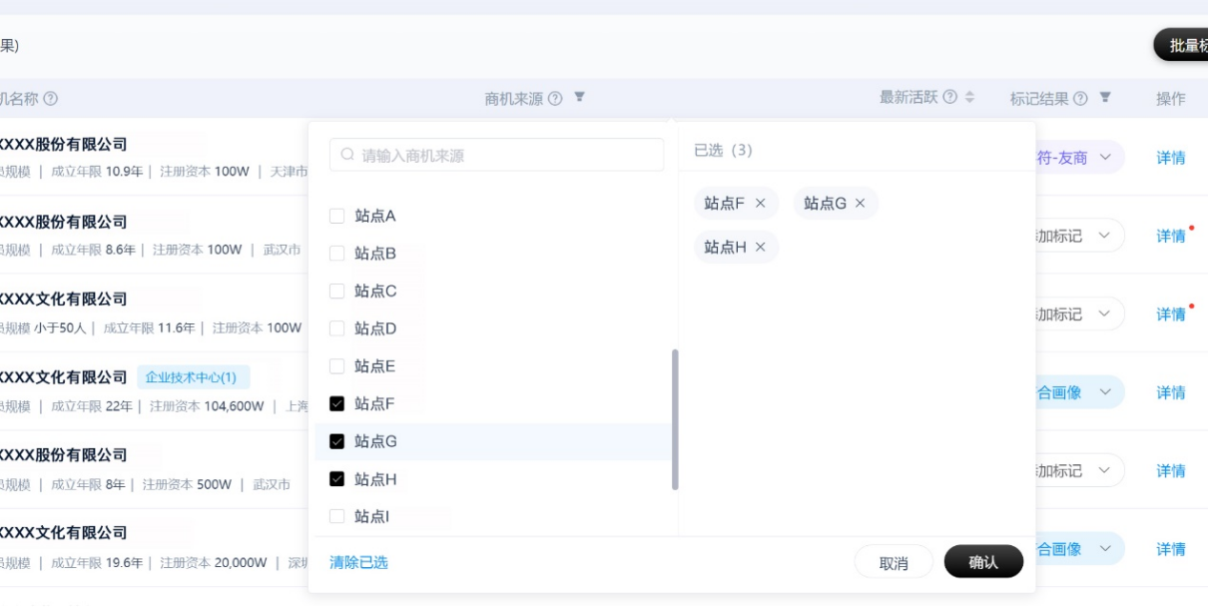This screenshot has height=608, width=1208.
Task: Click the 清除已选 link
Action: (x=358, y=563)
